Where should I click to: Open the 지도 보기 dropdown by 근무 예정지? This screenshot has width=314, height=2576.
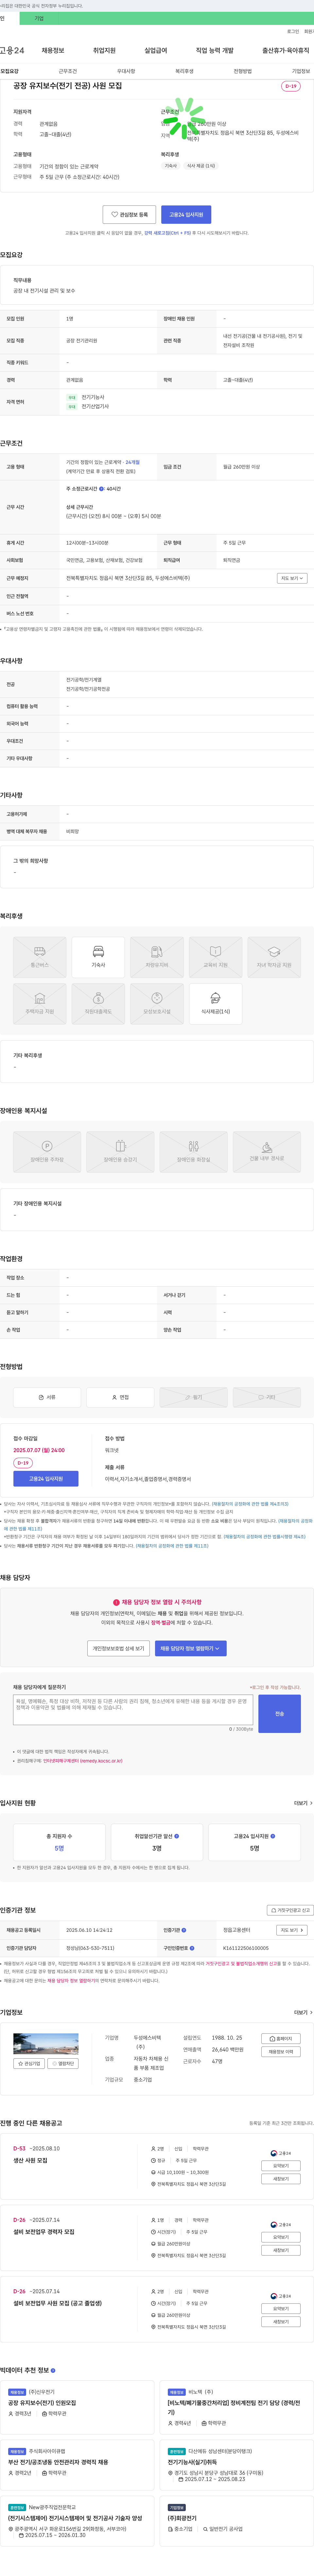(292, 578)
